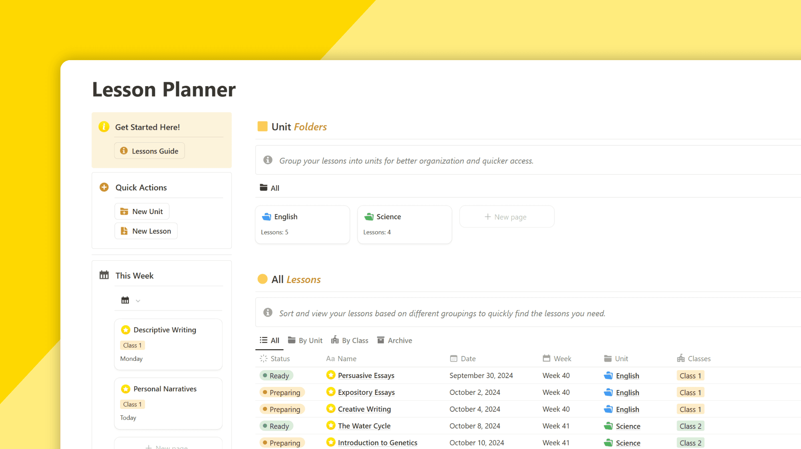Switch to the By Class tab
Screen dimensions: 801x449
(350, 340)
